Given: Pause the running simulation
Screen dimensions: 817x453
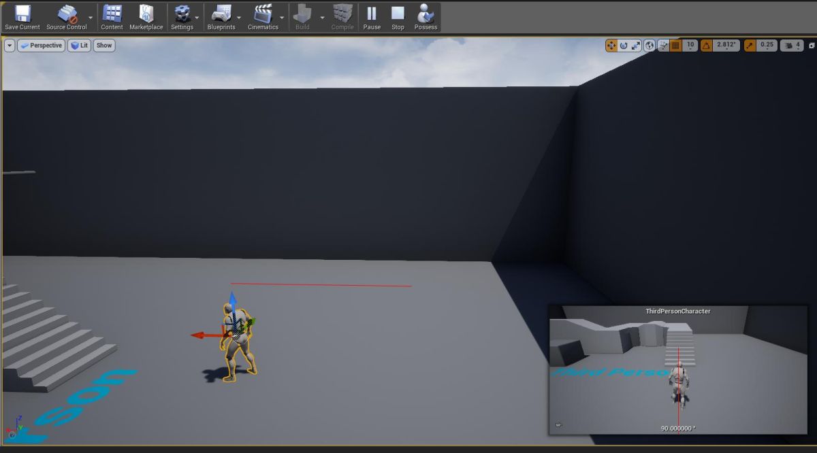Looking at the screenshot, I should (372, 17).
